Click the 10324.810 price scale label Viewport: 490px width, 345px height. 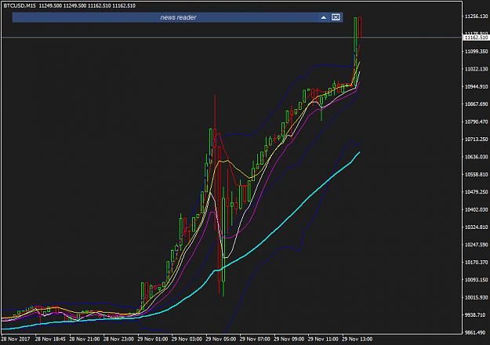(x=476, y=227)
